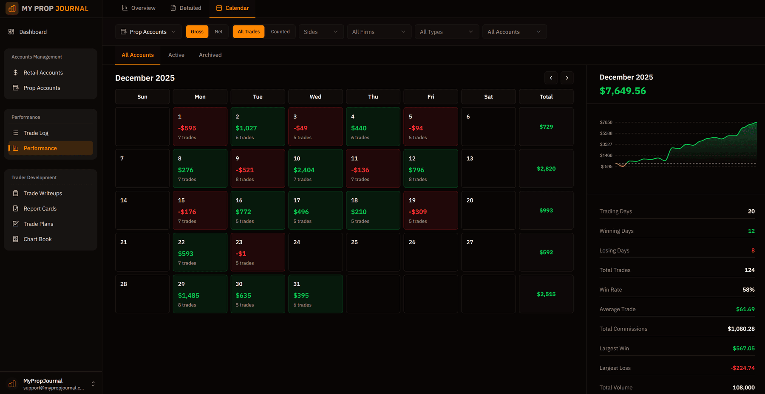Switch to the Overview tab
The height and width of the screenshot is (394, 765).
(139, 8)
